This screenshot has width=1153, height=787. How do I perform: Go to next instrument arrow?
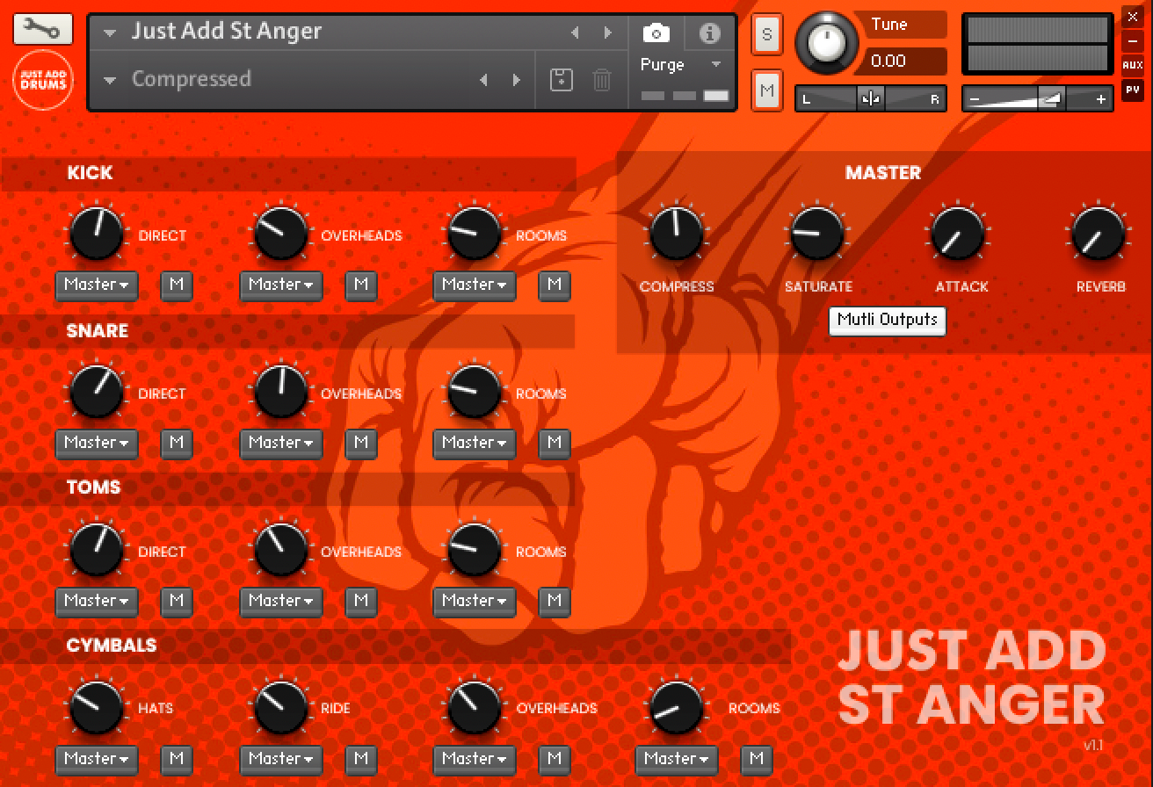607,32
